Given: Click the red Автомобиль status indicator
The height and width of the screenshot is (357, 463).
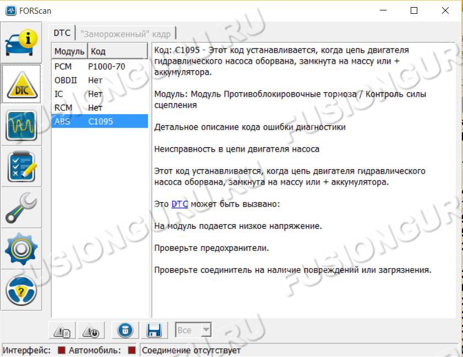Looking at the screenshot, I should 132,350.
